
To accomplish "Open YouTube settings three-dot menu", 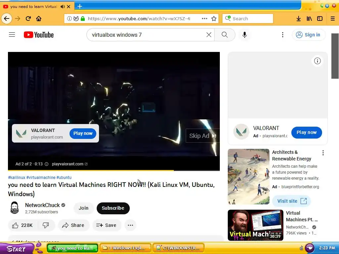I will click(283, 35).
